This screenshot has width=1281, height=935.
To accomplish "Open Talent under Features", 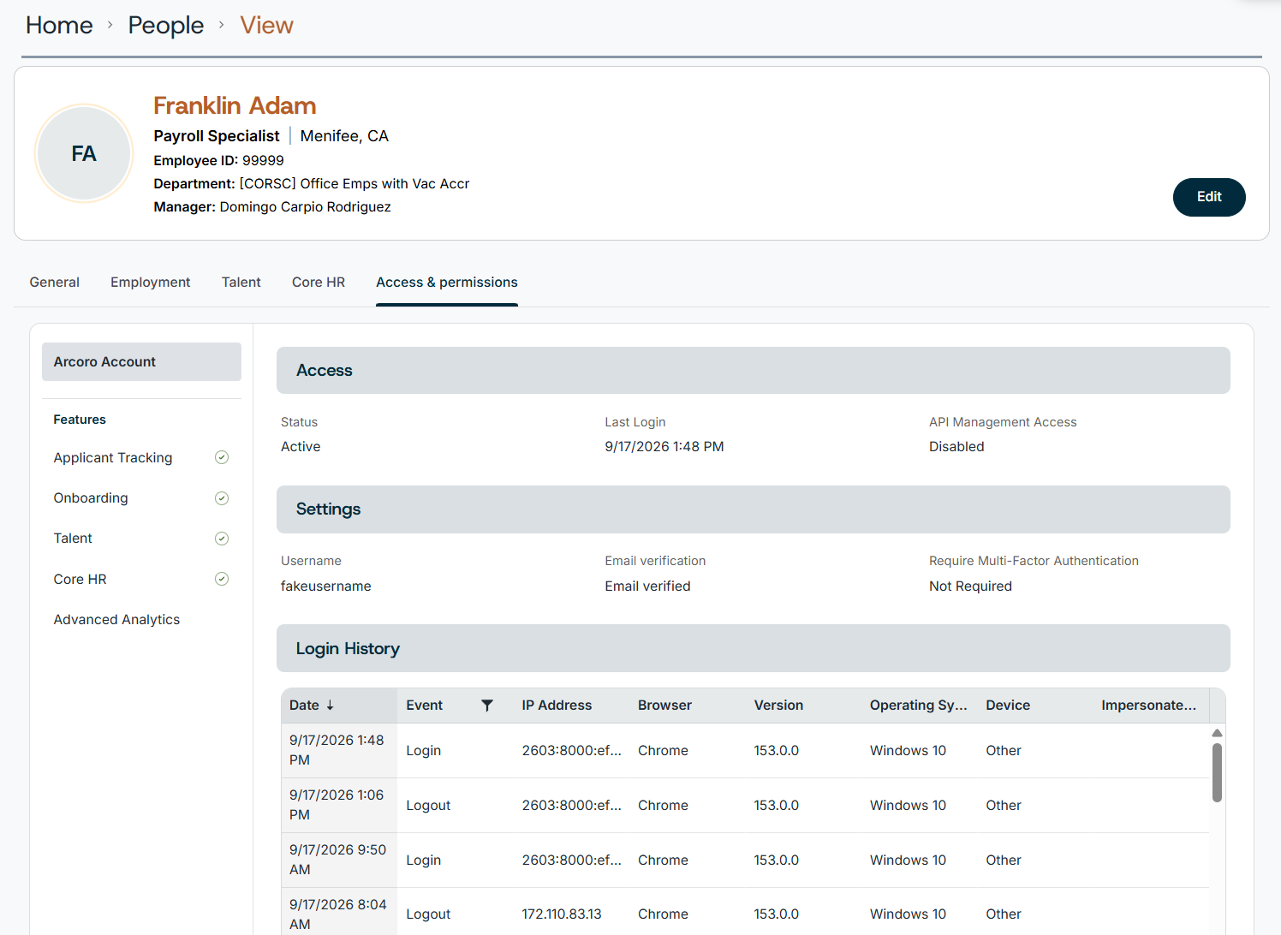I will (x=73, y=539).
